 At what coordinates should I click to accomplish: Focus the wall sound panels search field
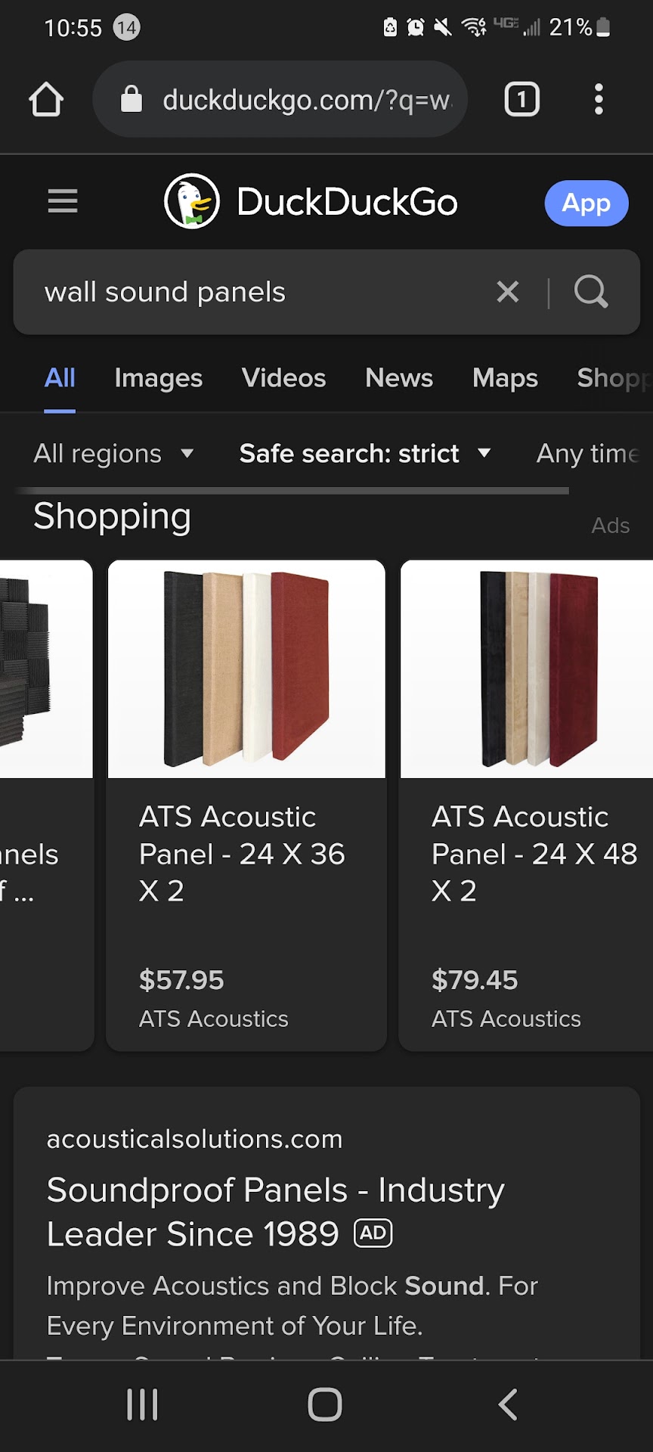tap(249, 292)
